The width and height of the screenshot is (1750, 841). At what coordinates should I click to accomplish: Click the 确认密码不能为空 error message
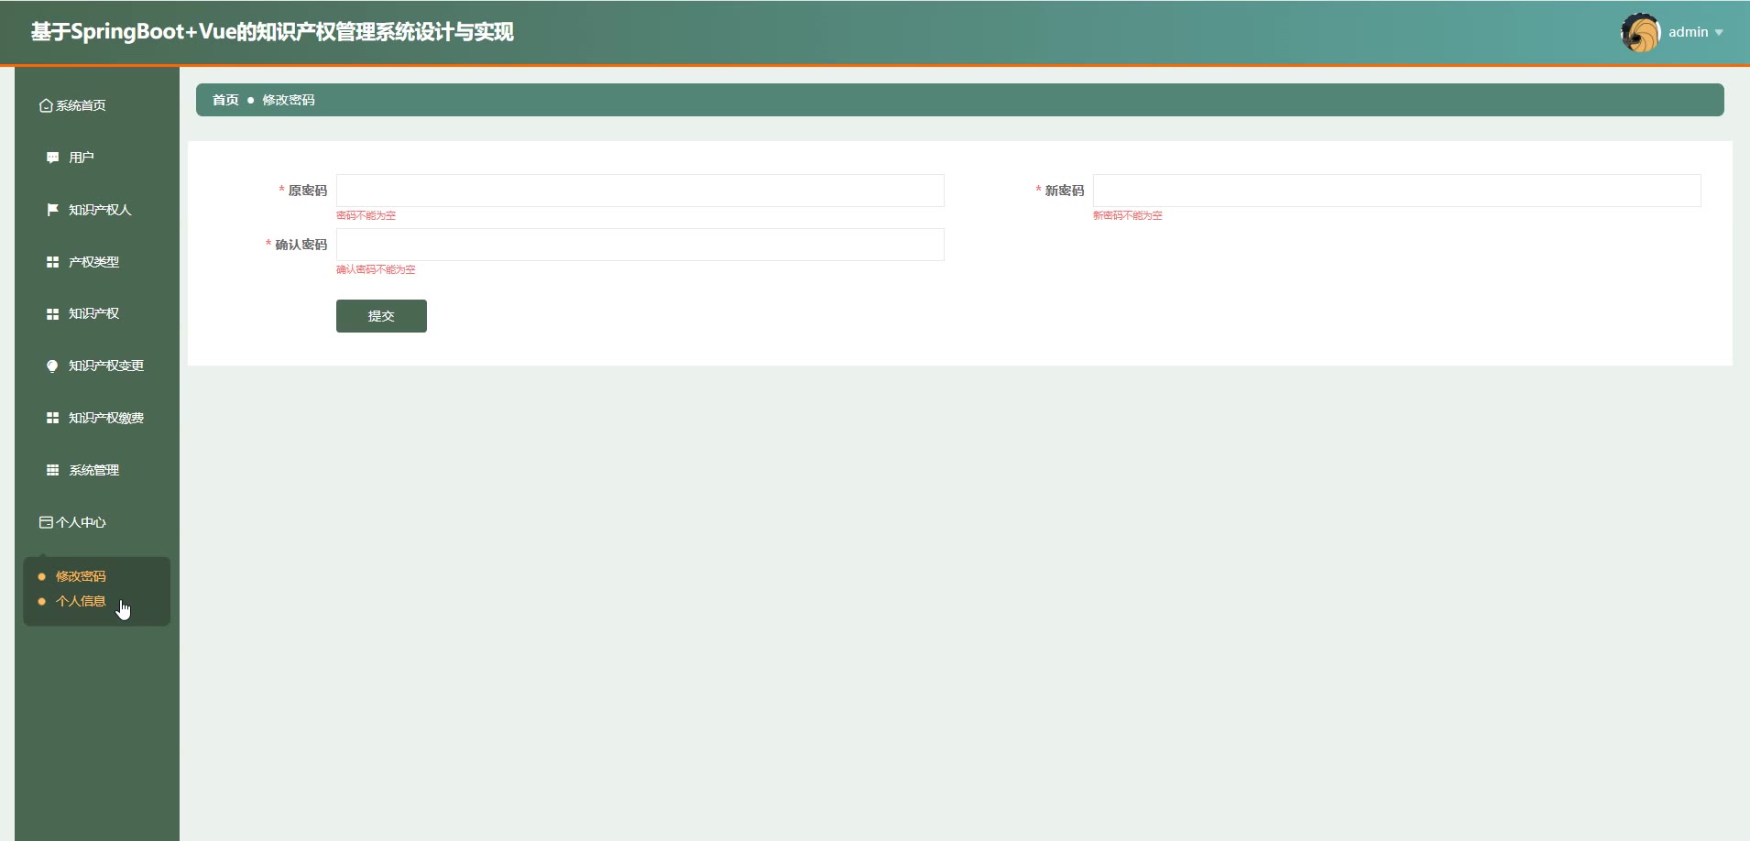tap(376, 269)
